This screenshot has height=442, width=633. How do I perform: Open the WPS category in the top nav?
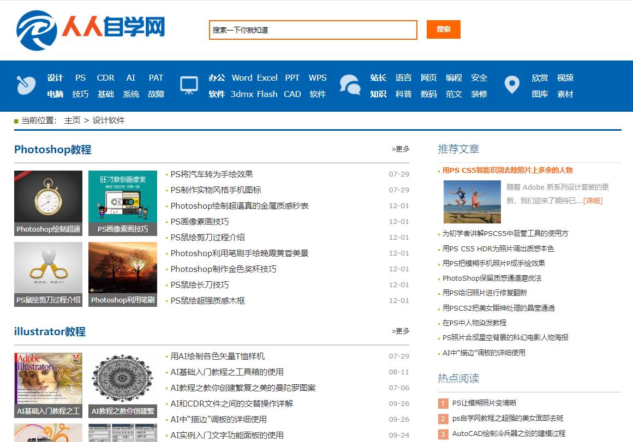coord(318,78)
